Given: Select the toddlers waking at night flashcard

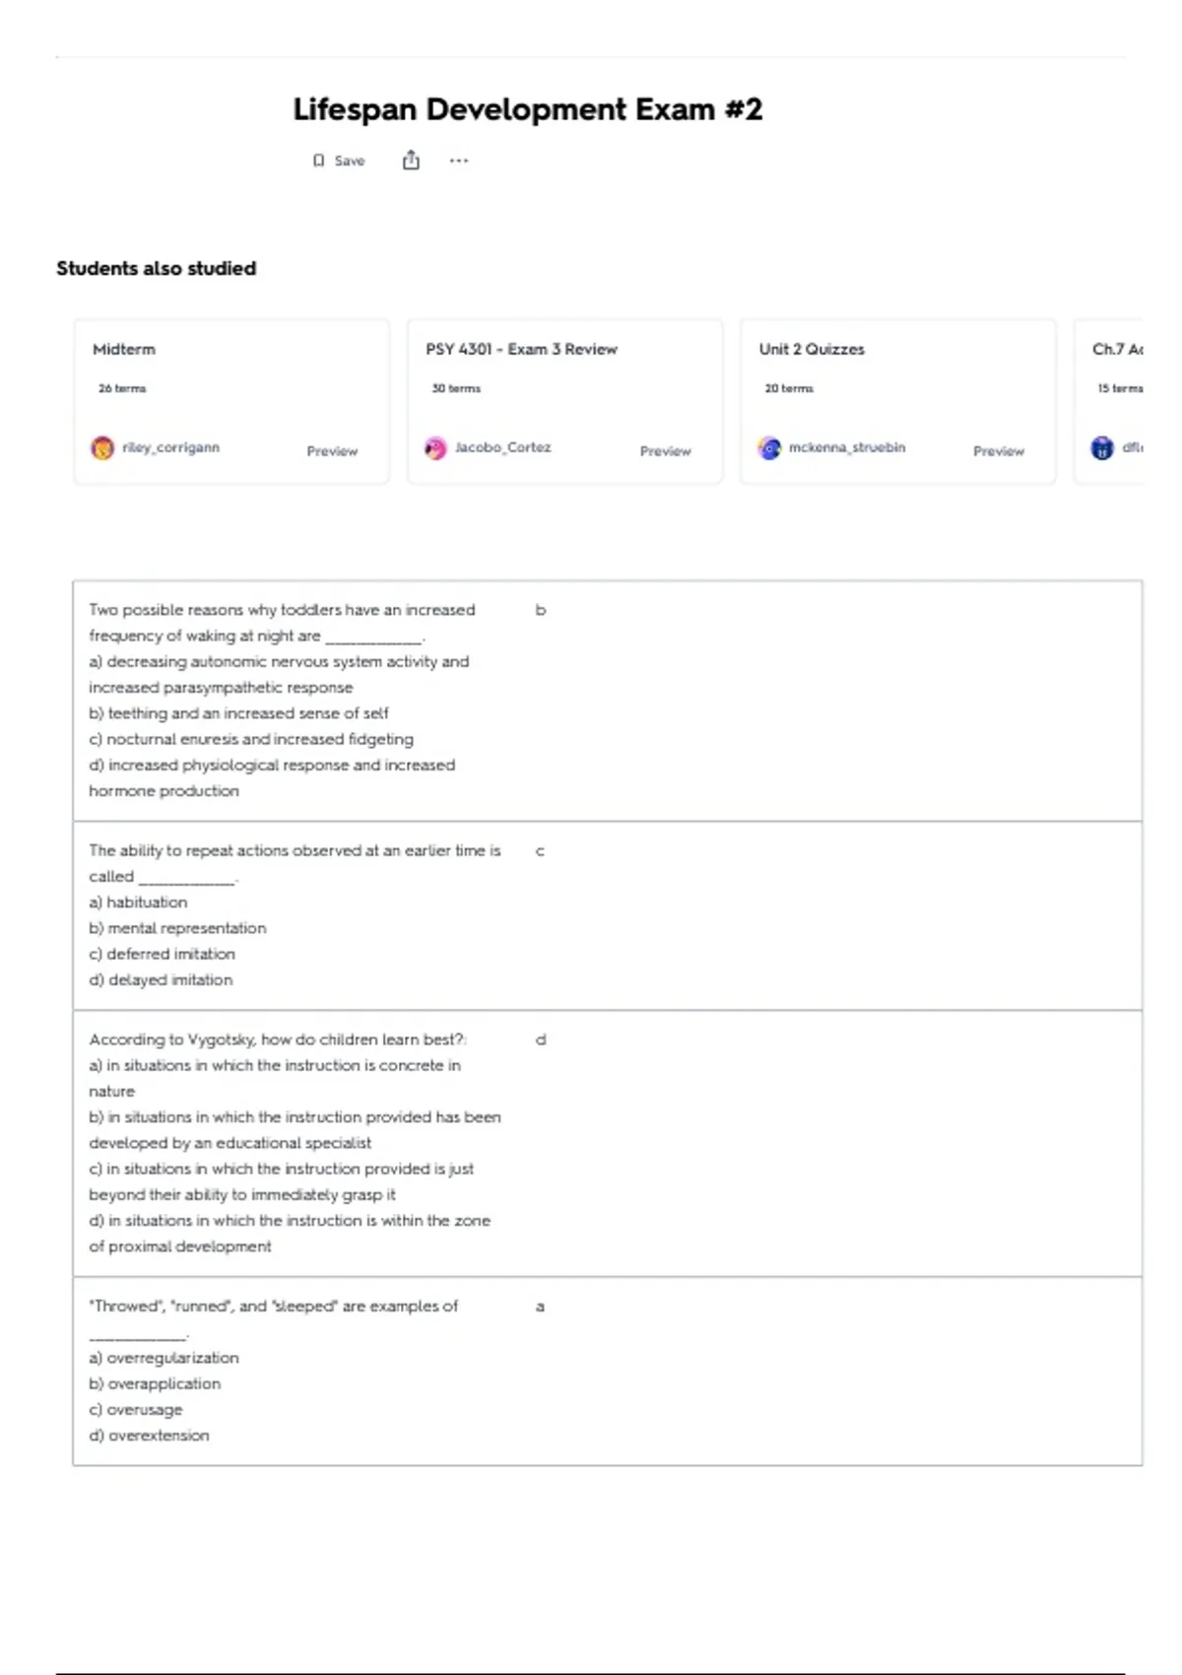Looking at the screenshot, I should pyautogui.click(x=607, y=701).
